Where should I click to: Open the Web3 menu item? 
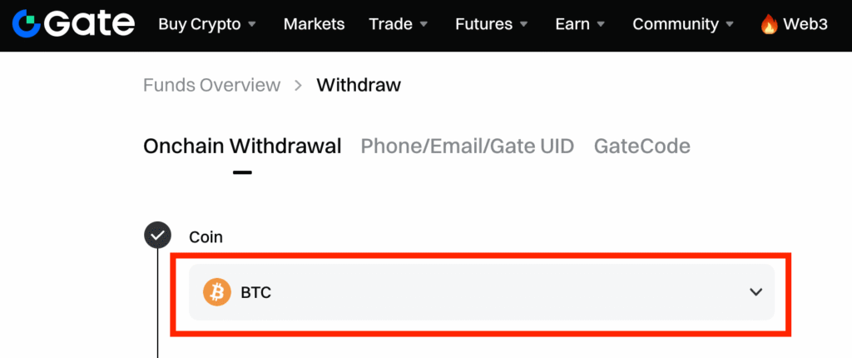pos(805,24)
